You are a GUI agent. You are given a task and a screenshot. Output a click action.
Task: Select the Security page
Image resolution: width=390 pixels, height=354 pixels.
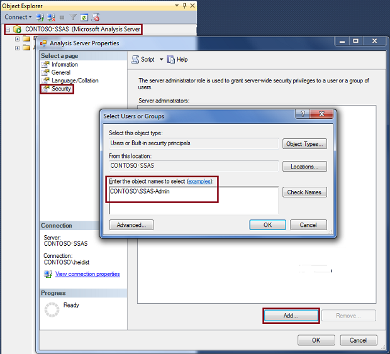coord(61,89)
